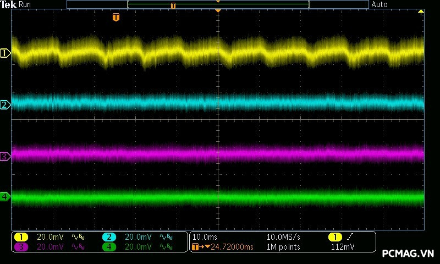Click the orange trigger position T marker
The width and height of the screenshot is (440, 264).
click(116, 18)
